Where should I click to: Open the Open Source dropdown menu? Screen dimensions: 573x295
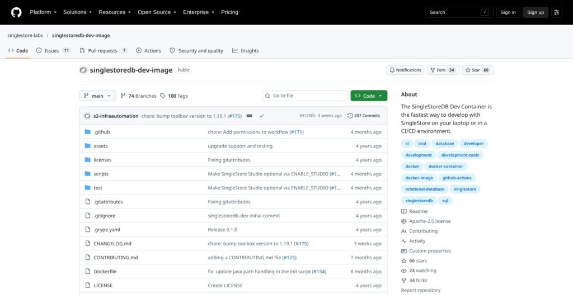(x=157, y=12)
